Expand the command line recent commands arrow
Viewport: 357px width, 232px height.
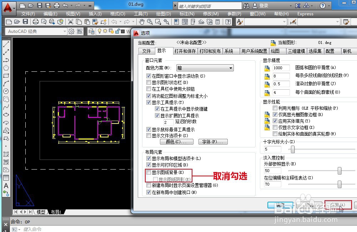(x=19, y=230)
